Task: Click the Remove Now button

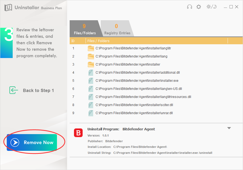Action: click(x=32, y=142)
